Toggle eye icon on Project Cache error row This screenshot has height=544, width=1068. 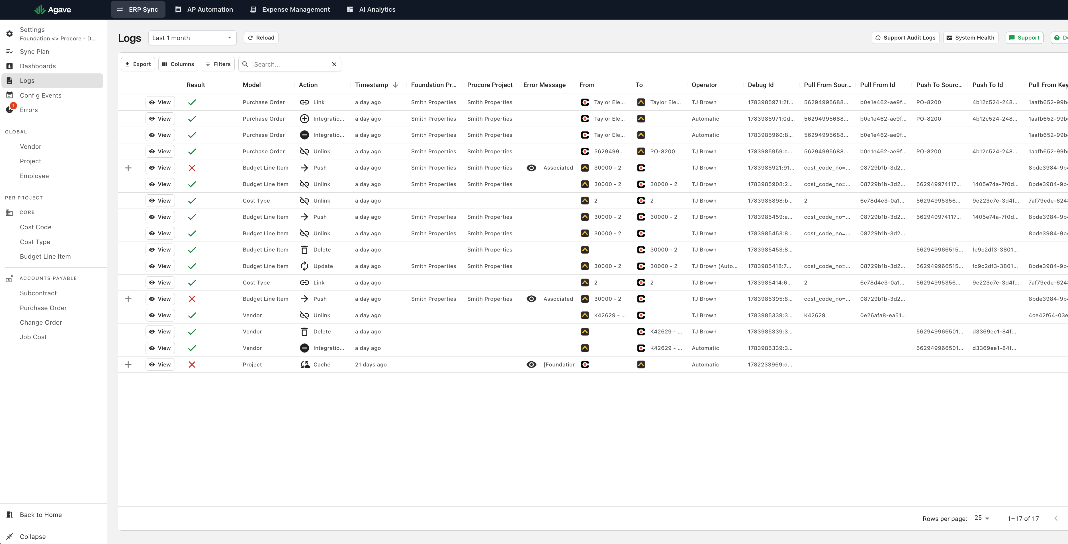click(531, 364)
